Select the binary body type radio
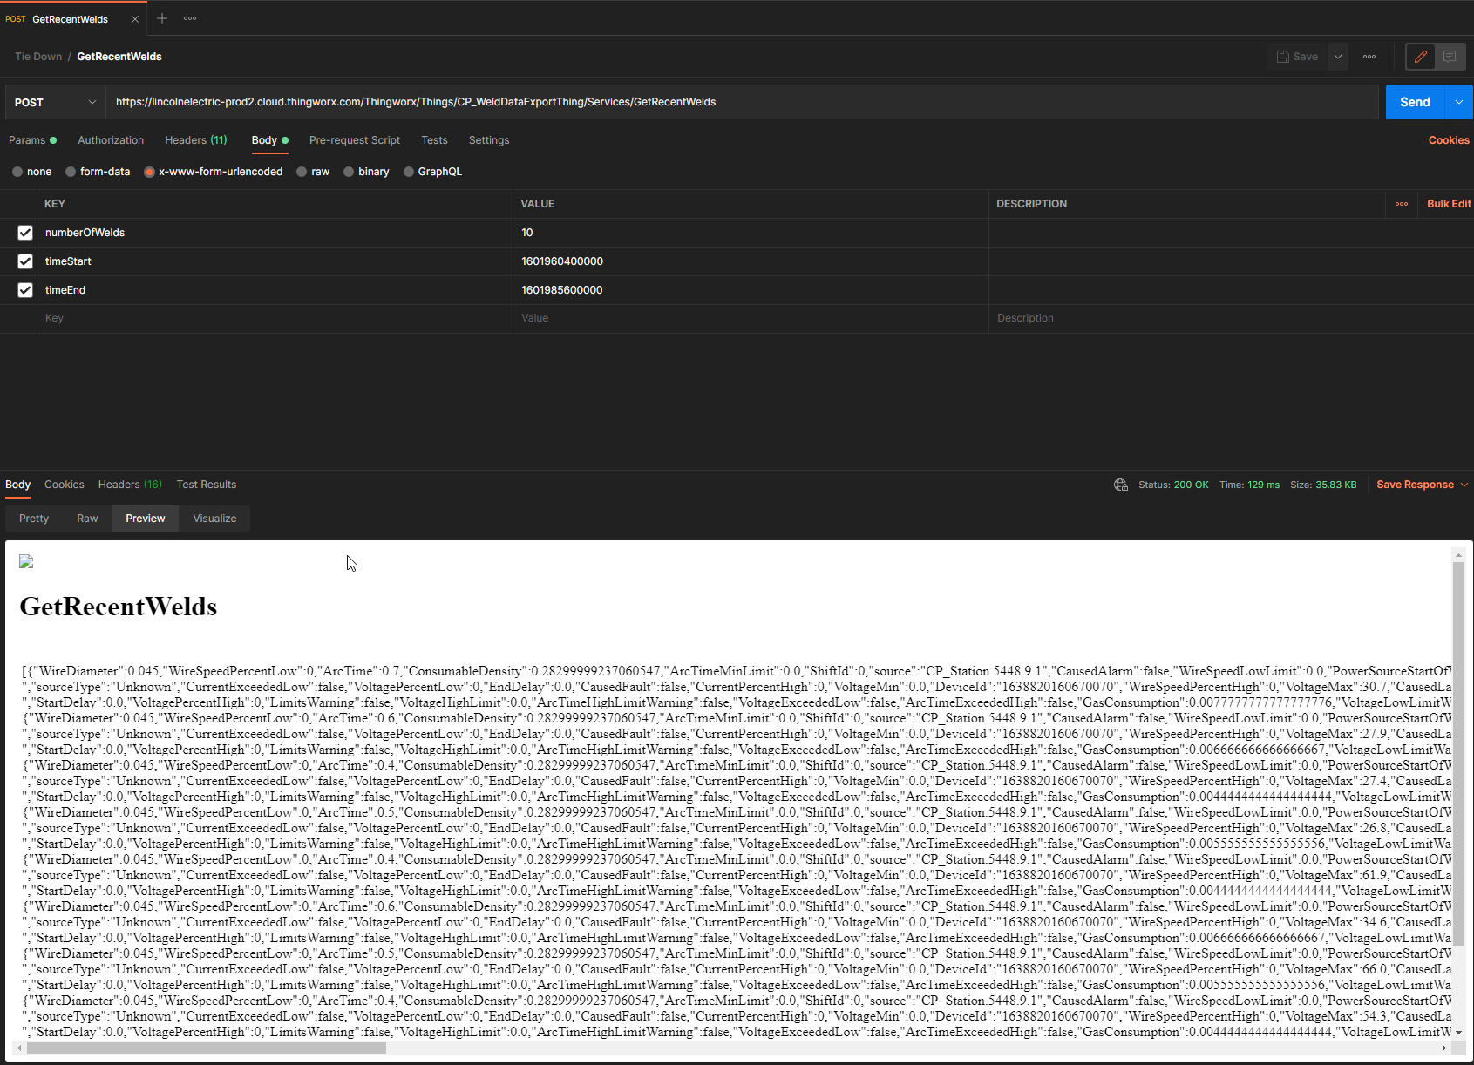This screenshot has width=1474, height=1065. 349,172
